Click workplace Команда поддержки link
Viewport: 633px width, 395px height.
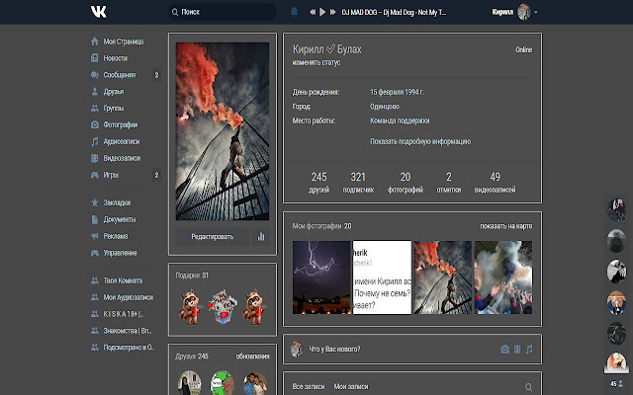pyautogui.click(x=400, y=120)
